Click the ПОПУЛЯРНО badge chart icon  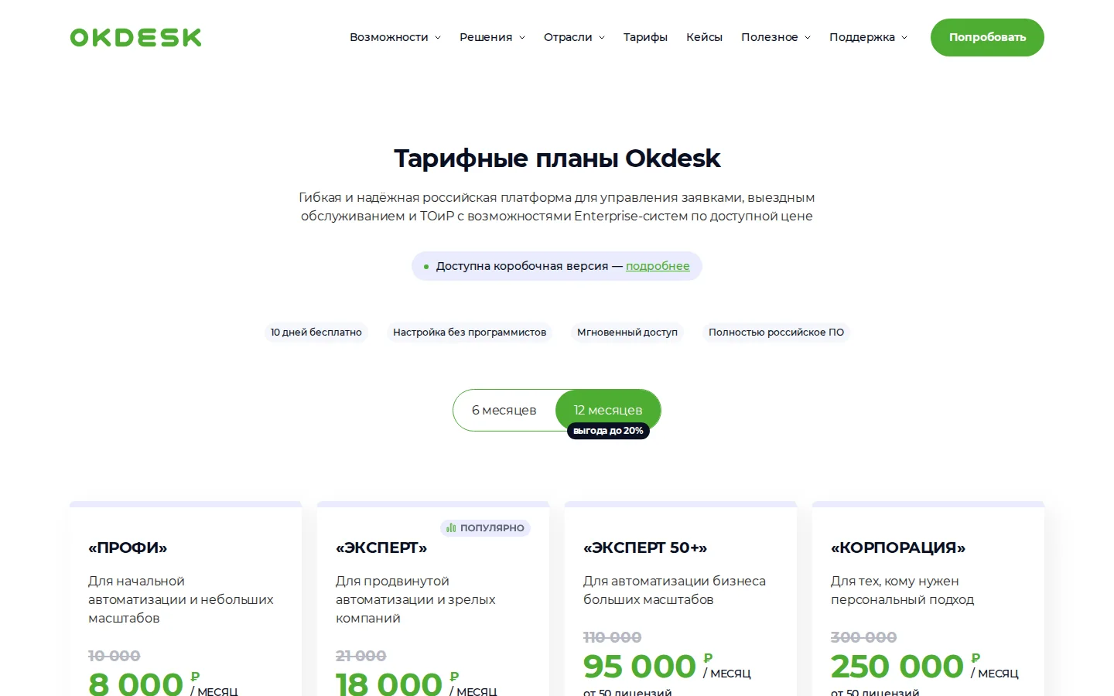[x=451, y=528]
